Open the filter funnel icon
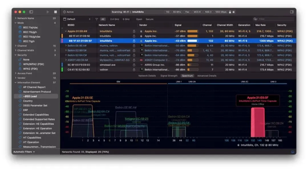Viewport: 308px width, 170px height. [97, 19]
